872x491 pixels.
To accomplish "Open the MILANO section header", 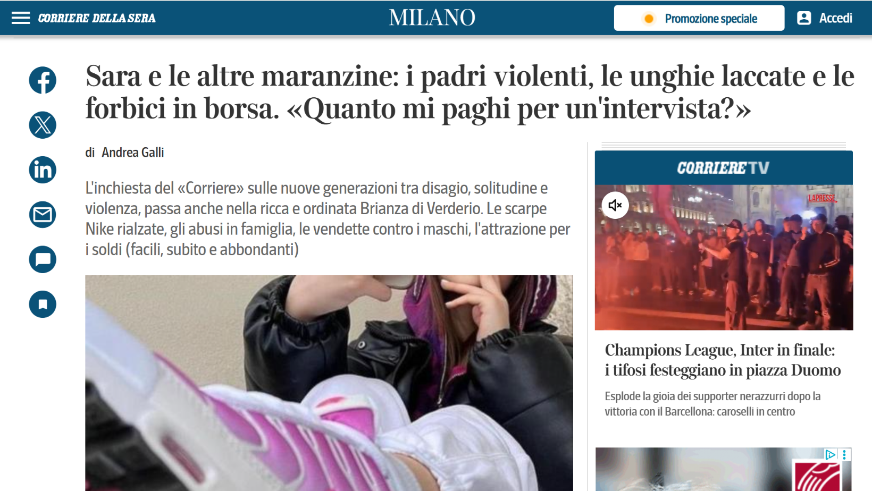I will click(x=432, y=18).
